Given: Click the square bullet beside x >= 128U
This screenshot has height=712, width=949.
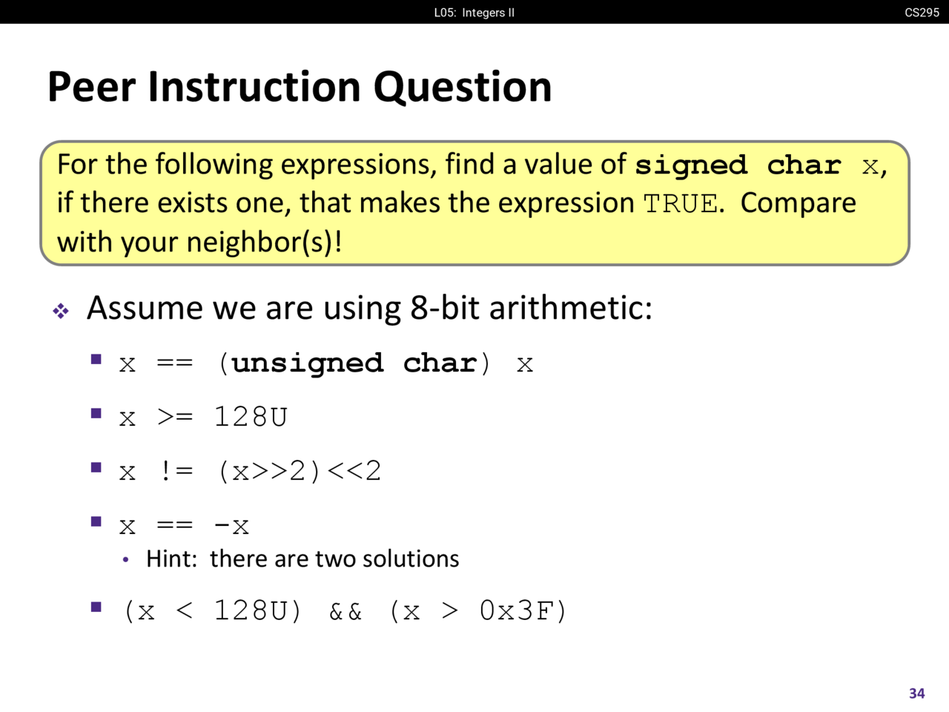Looking at the screenshot, I should [x=96, y=413].
